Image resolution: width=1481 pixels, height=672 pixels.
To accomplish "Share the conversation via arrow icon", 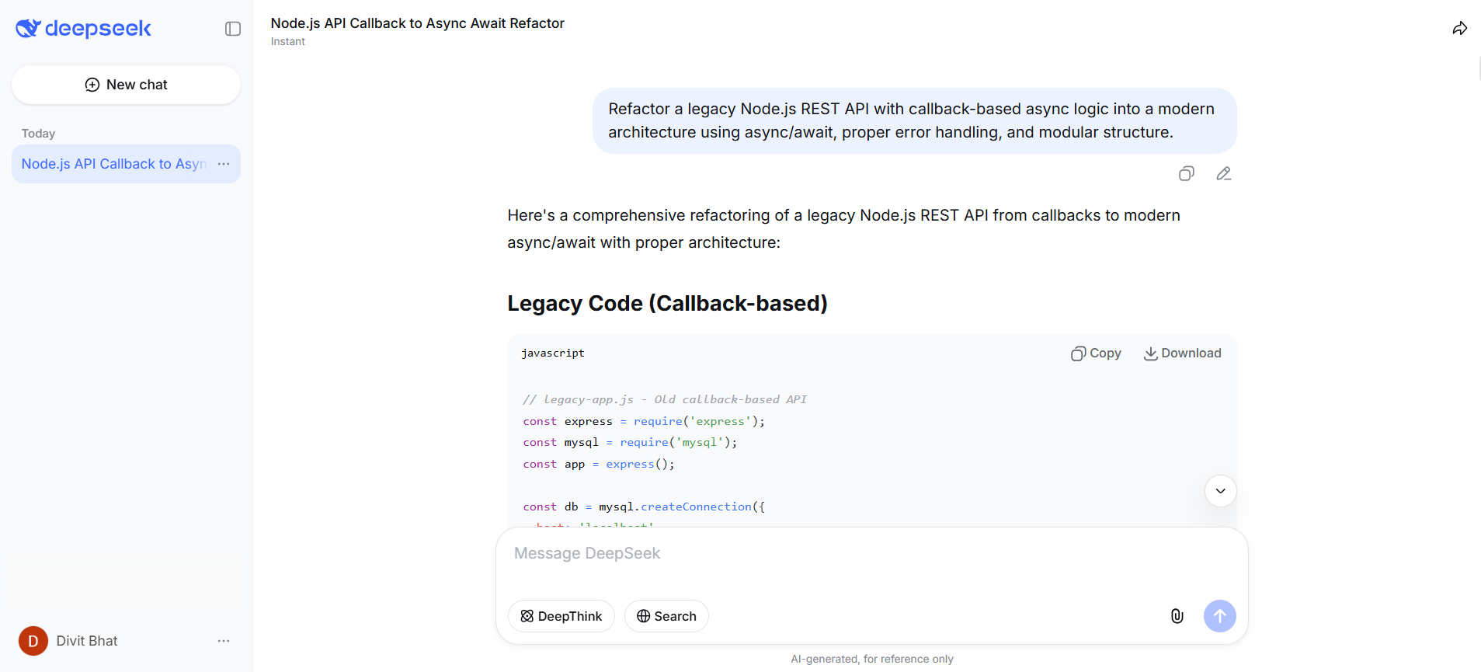I will (1460, 29).
